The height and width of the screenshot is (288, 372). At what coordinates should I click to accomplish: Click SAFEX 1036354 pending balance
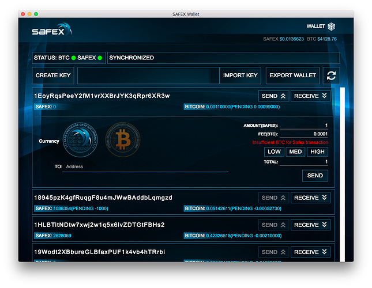72,209
